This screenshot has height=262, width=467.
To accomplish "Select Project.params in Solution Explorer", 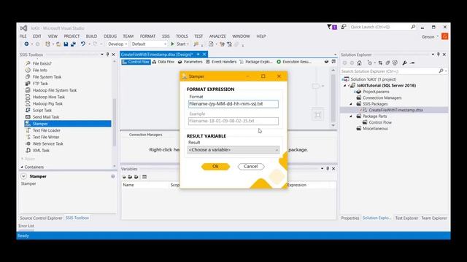I will (376, 92).
